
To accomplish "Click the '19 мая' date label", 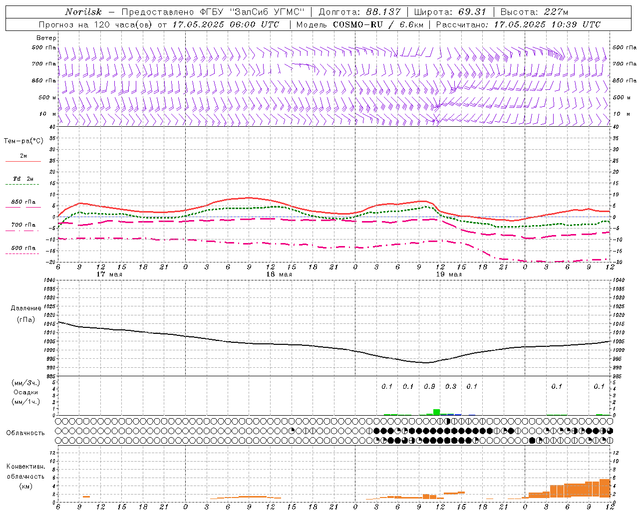I will pyautogui.click(x=449, y=274).
